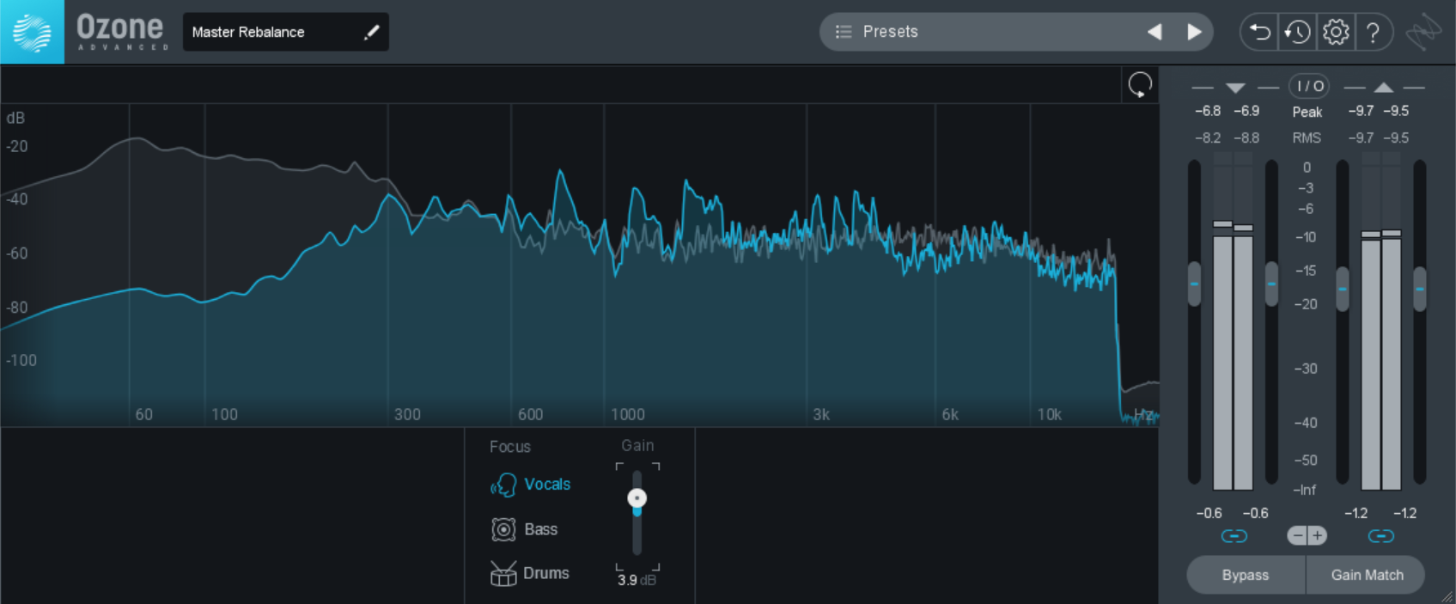
Task: Toggle output gain channel link icon
Action: [x=1380, y=536]
